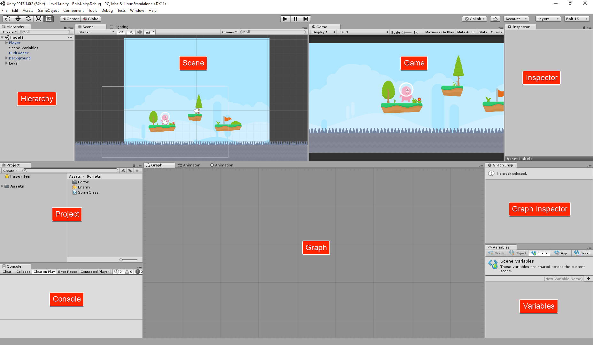Image resolution: width=593 pixels, height=345 pixels.
Task: Enable Mute Audio in Game view
Action: (466, 32)
